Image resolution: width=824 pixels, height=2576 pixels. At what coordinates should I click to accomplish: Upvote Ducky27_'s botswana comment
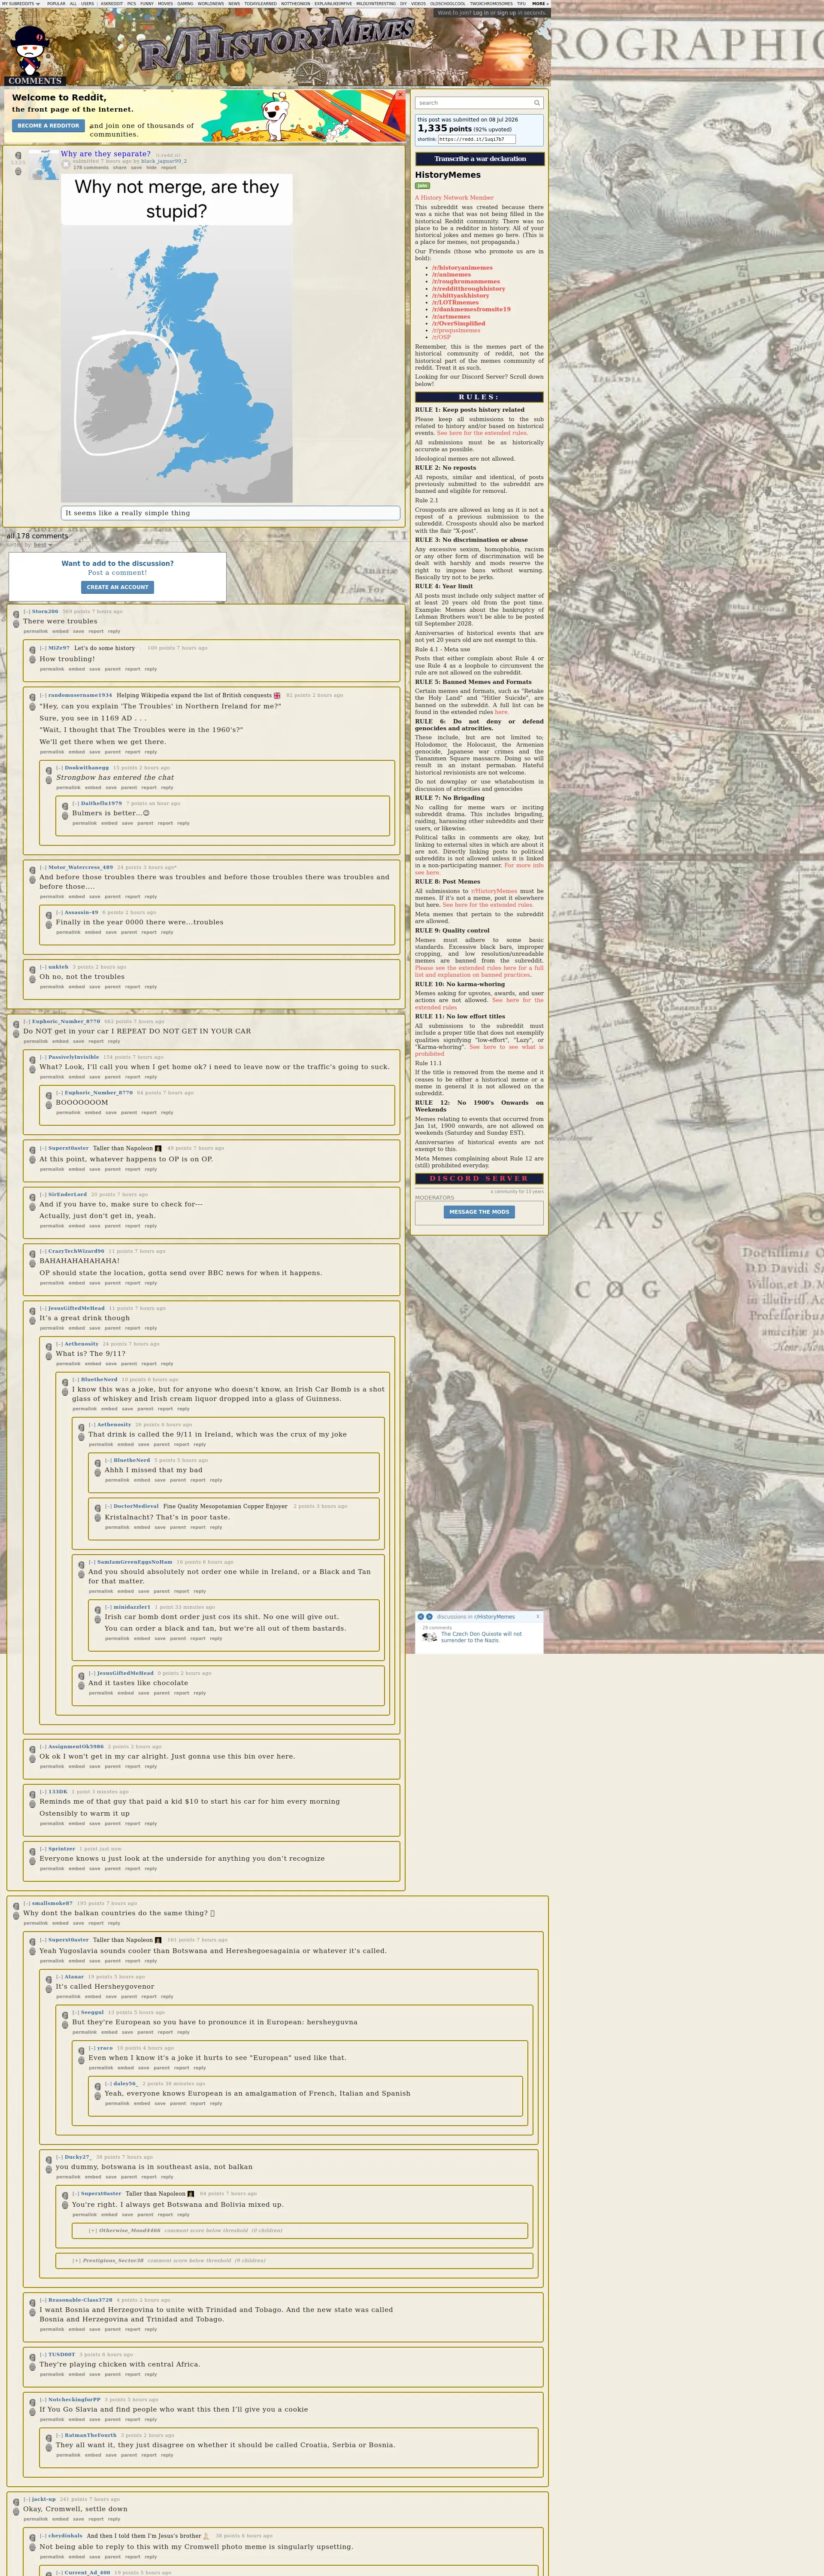pos(49,2159)
